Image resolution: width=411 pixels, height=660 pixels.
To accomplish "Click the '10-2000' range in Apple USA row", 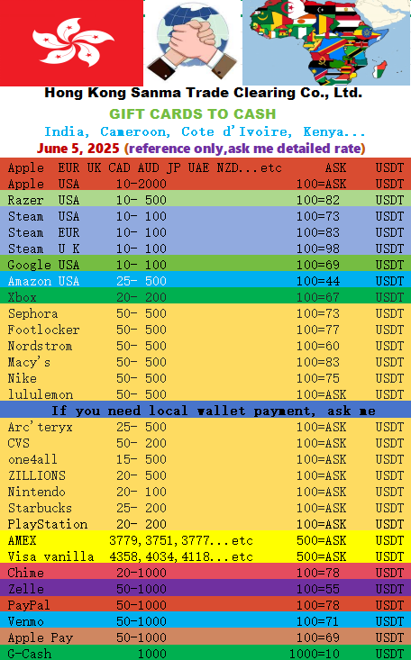I will 142,184.
